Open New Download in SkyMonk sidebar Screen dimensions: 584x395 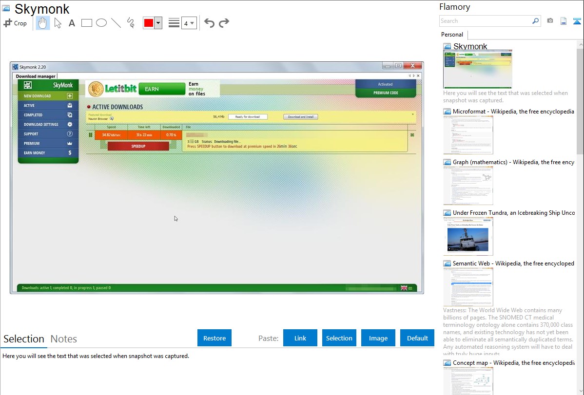(48, 96)
